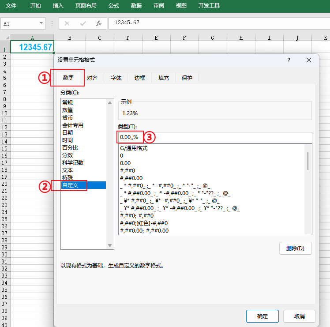Click the dialog help question mark
Screen dimensions: 330x327
pos(289,60)
